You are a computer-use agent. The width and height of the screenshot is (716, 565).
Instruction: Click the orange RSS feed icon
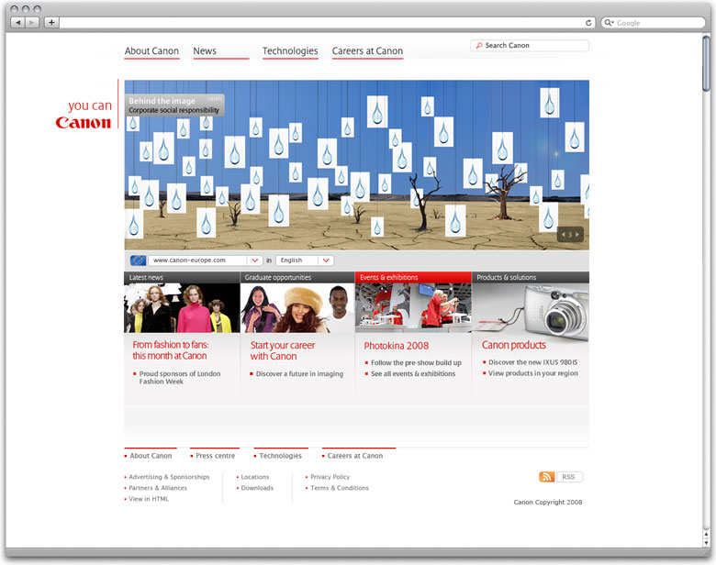click(x=546, y=477)
